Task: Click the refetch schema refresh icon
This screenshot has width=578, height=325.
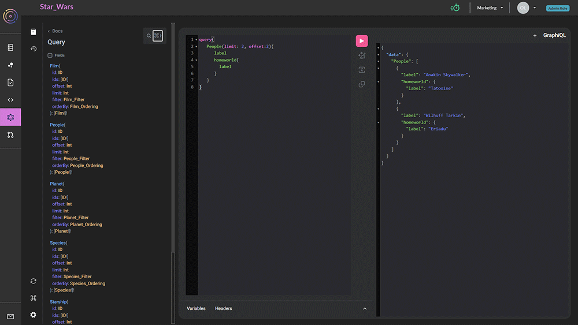Action: click(x=34, y=281)
